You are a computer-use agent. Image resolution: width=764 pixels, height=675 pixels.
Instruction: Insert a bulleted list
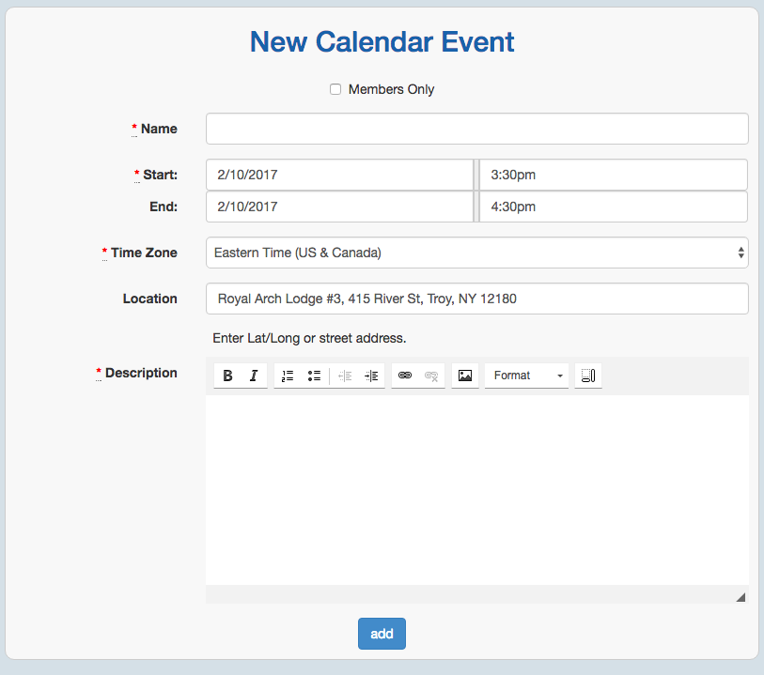click(314, 376)
